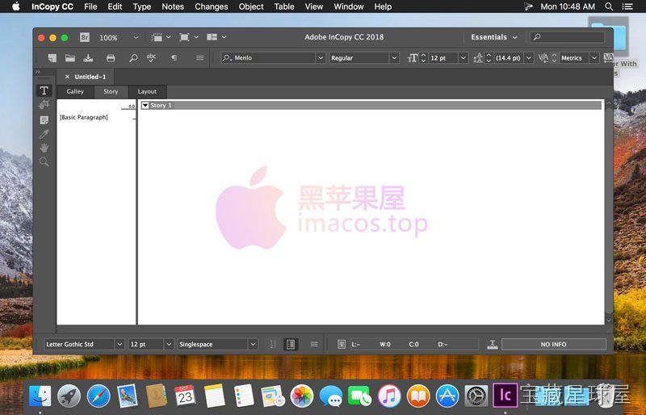
Task: Click the Find magnifier icon in toolbar
Action: 133,58
